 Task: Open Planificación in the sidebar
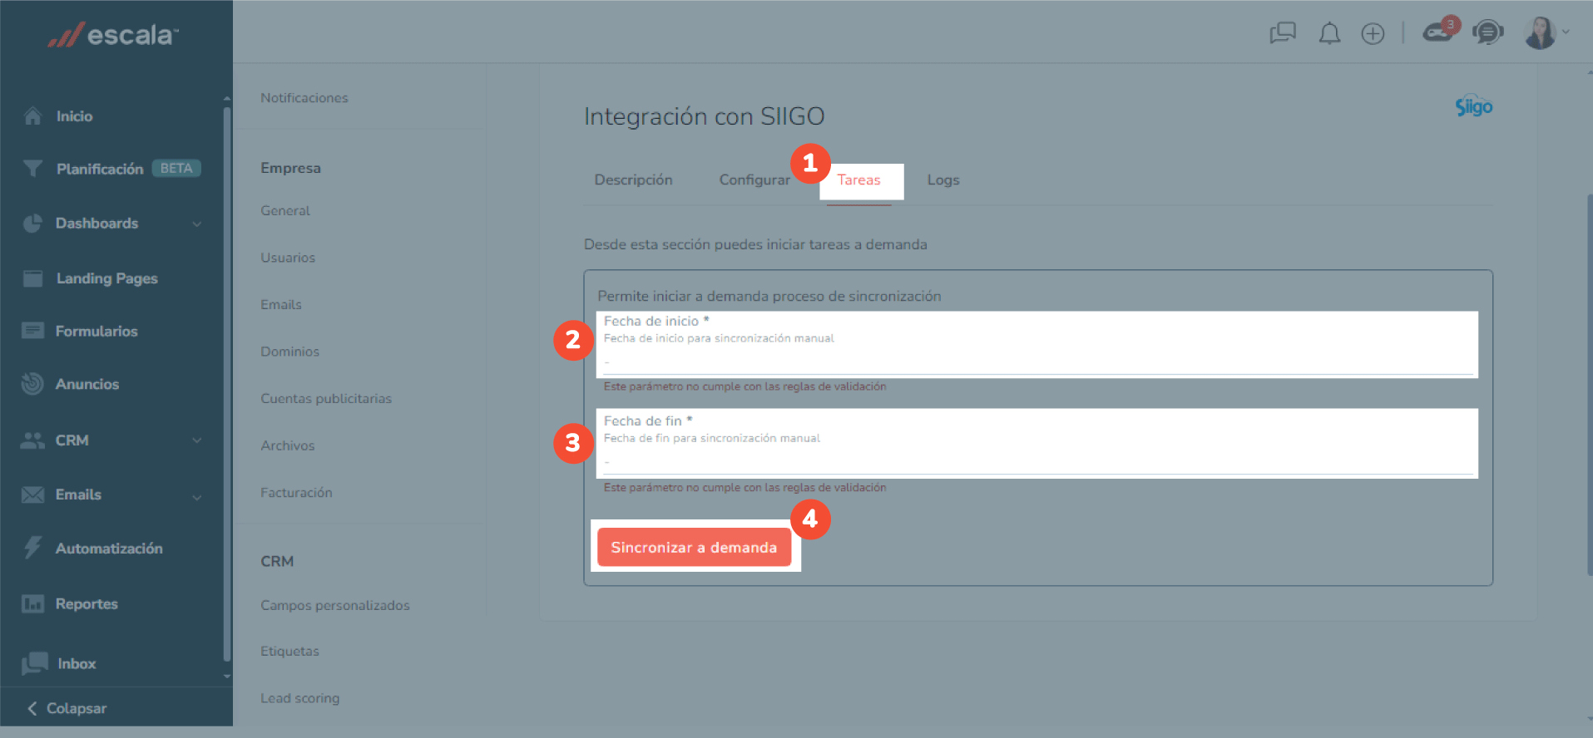pos(100,169)
